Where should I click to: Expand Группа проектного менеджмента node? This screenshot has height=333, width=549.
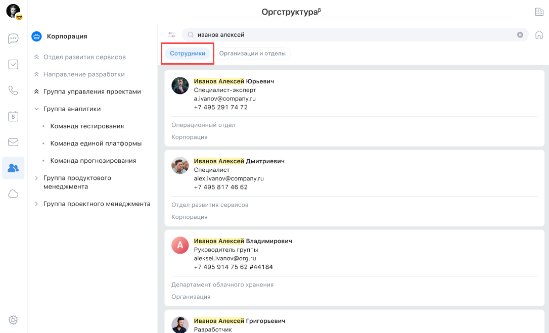[36, 204]
